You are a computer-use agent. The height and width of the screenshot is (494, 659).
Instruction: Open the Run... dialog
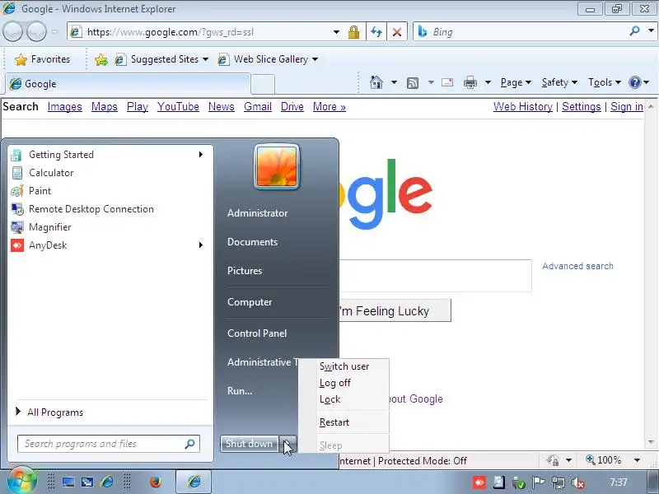point(240,390)
